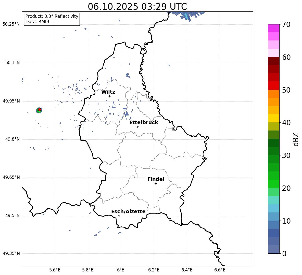Click the 6°E longitude tick label
The image size is (302, 275).
pyautogui.click(x=121, y=270)
